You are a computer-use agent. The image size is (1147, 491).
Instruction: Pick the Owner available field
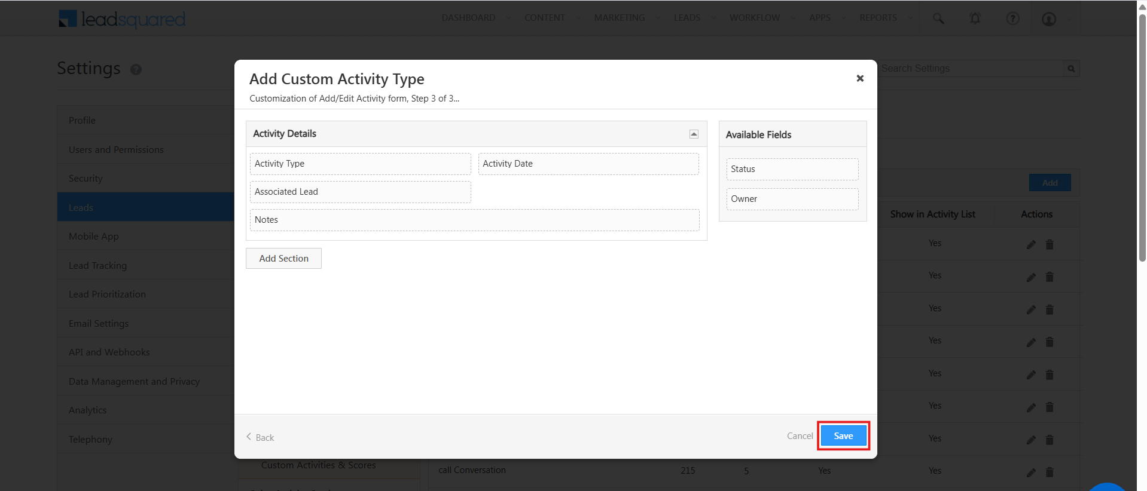(792, 199)
